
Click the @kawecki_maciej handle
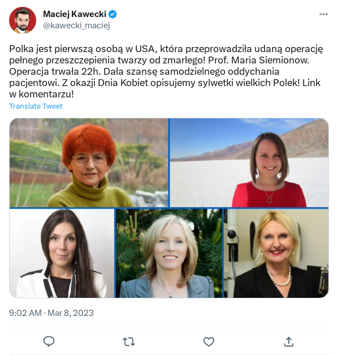76,25
